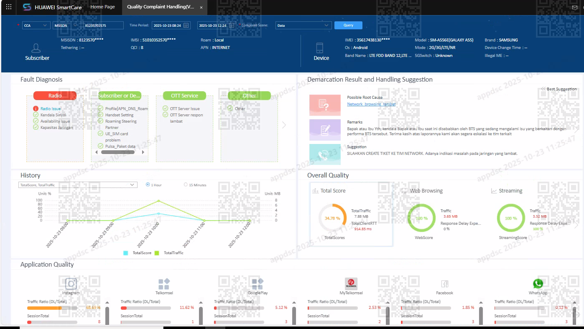This screenshot has width=584, height=329.
Task: Open the Complaint Scene Data dropdown
Action: (303, 26)
